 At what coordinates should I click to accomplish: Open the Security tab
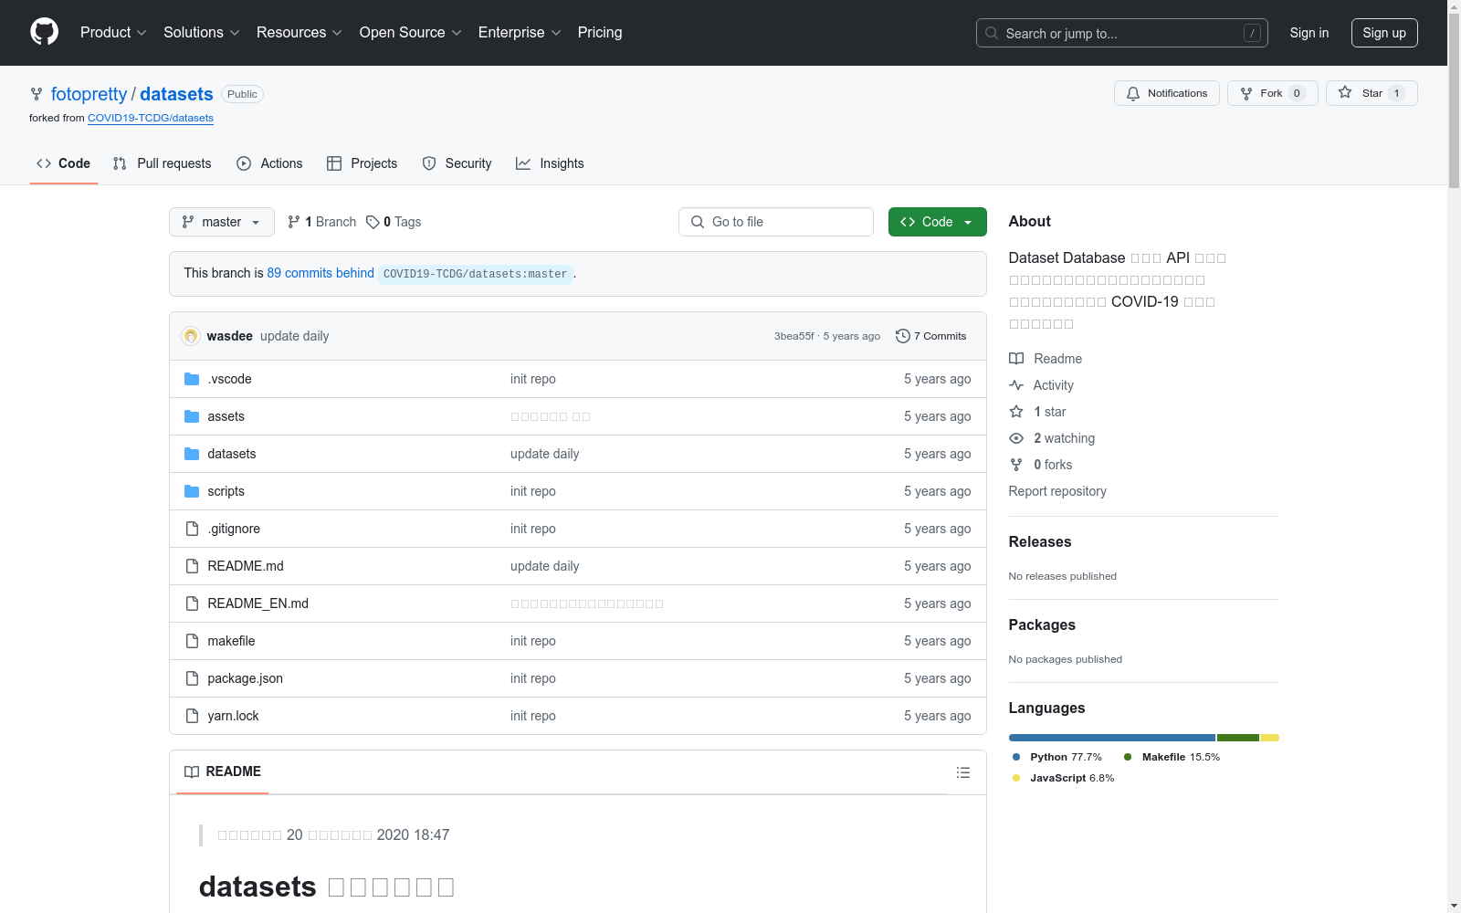coord(457,163)
